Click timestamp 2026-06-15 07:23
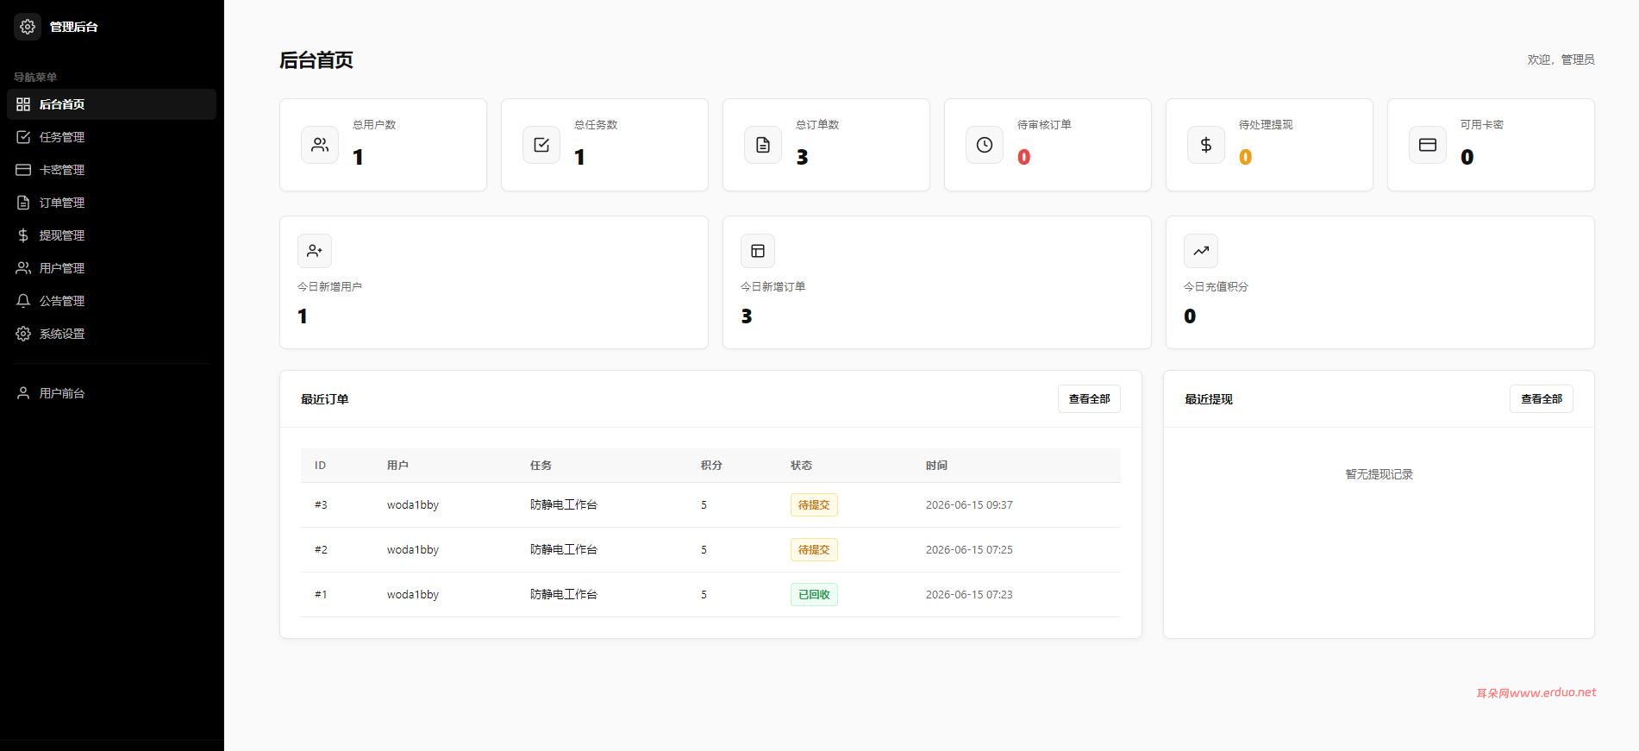Image resolution: width=1639 pixels, height=751 pixels. click(969, 595)
